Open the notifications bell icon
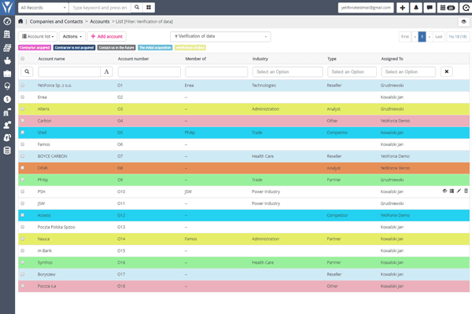The height and width of the screenshot is (314, 472). [x=416, y=7]
